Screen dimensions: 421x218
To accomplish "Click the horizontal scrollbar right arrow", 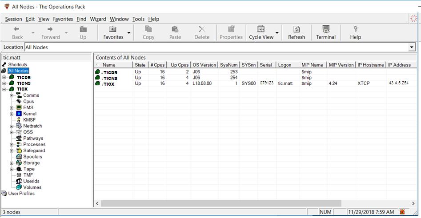I will click(x=413, y=203).
